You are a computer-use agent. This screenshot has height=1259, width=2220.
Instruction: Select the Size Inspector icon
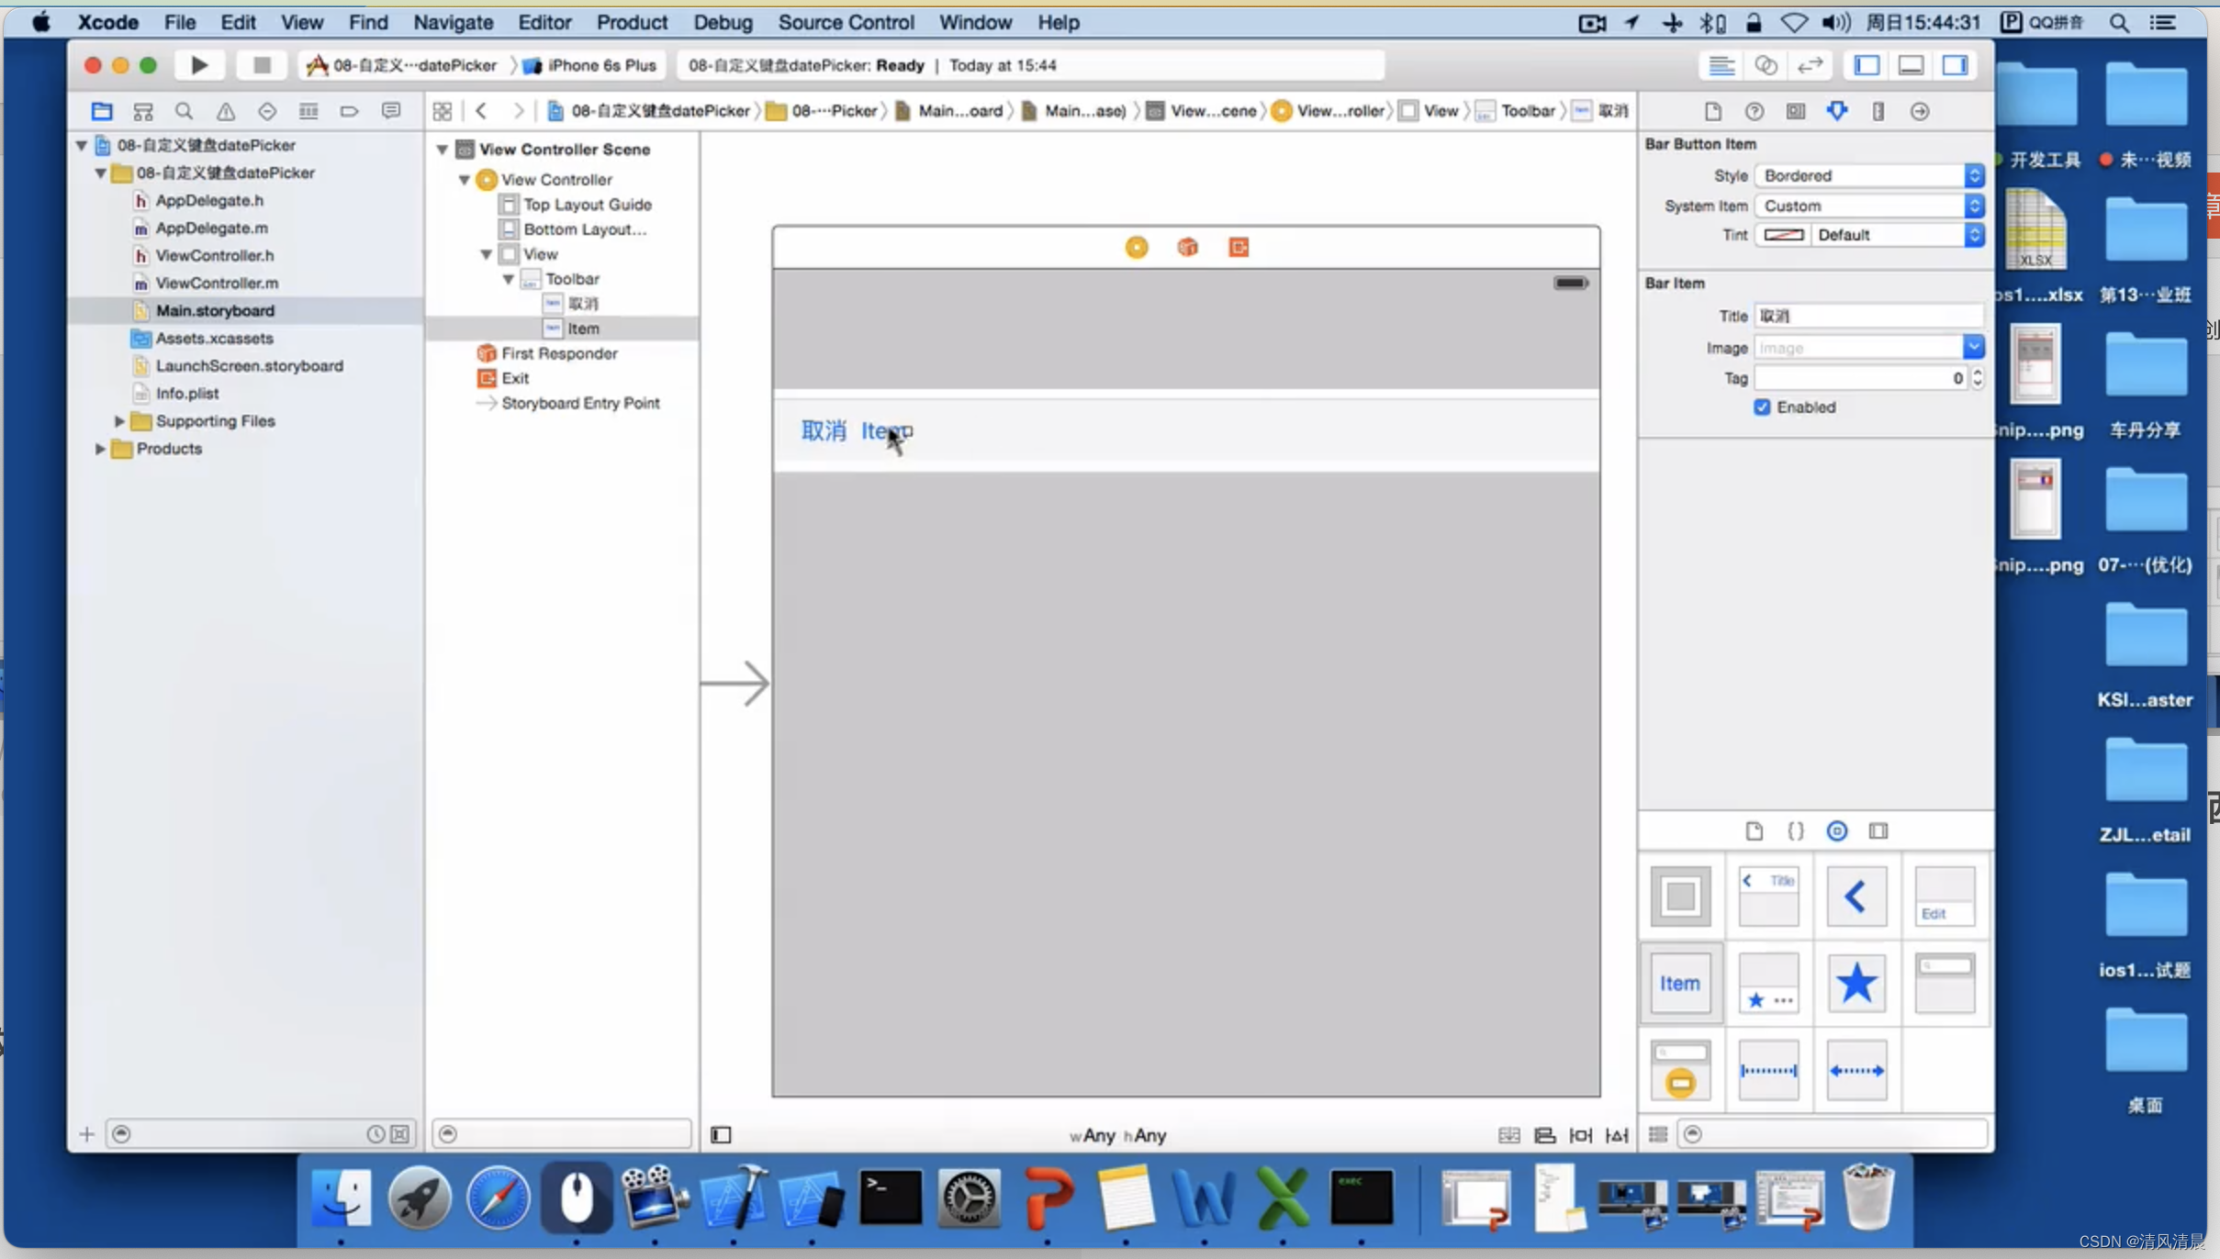tap(1878, 110)
